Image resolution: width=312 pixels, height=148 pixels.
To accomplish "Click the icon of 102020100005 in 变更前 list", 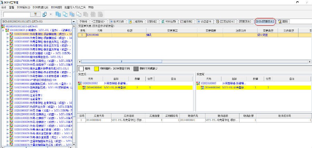I will coord(198,83).
